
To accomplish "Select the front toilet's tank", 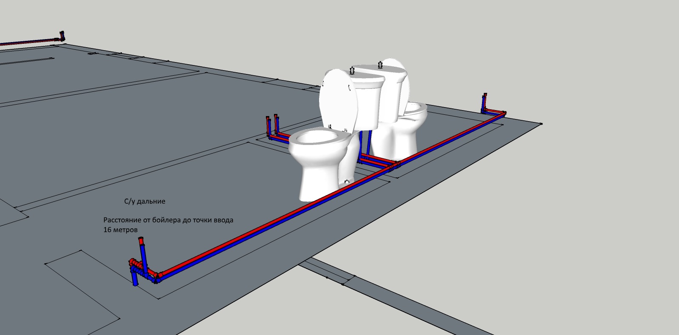I will (367, 100).
